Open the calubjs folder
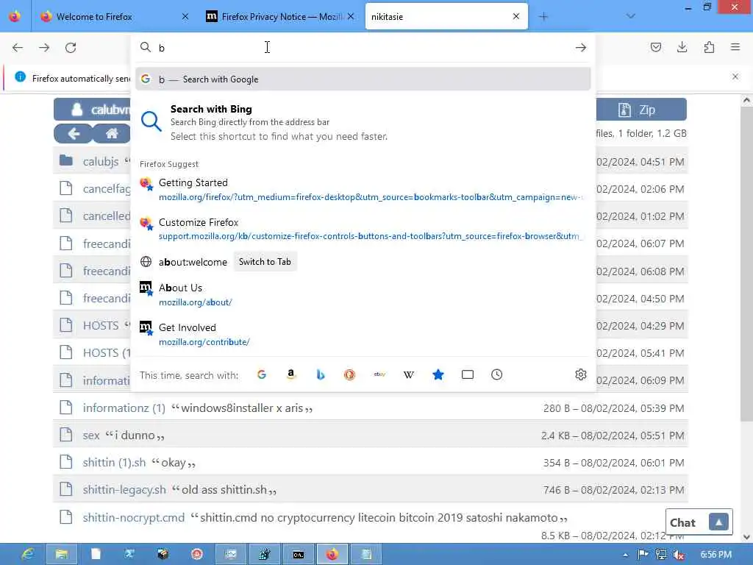This screenshot has width=753, height=565. 101,161
